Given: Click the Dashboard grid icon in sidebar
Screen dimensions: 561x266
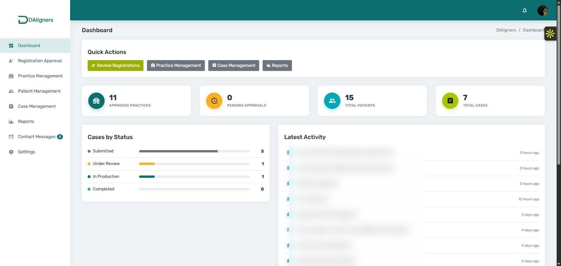Looking at the screenshot, I should tap(11, 46).
